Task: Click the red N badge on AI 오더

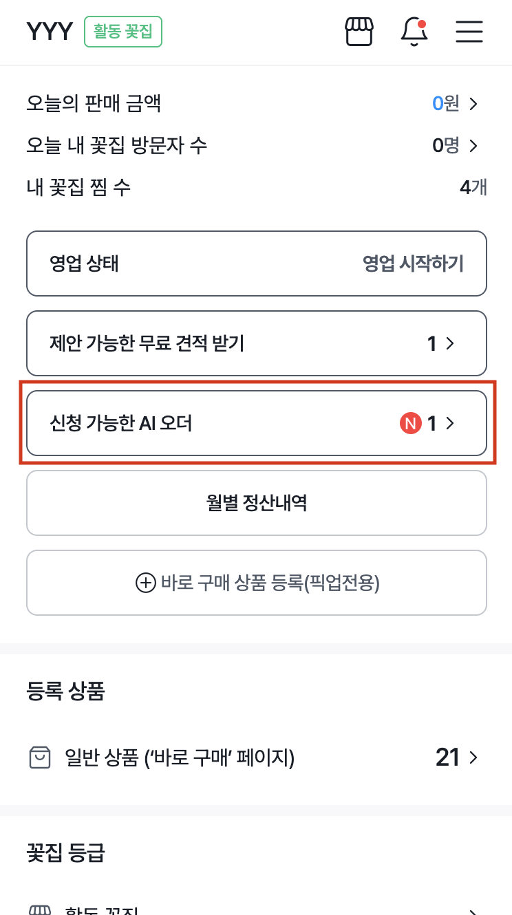Action: [411, 423]
